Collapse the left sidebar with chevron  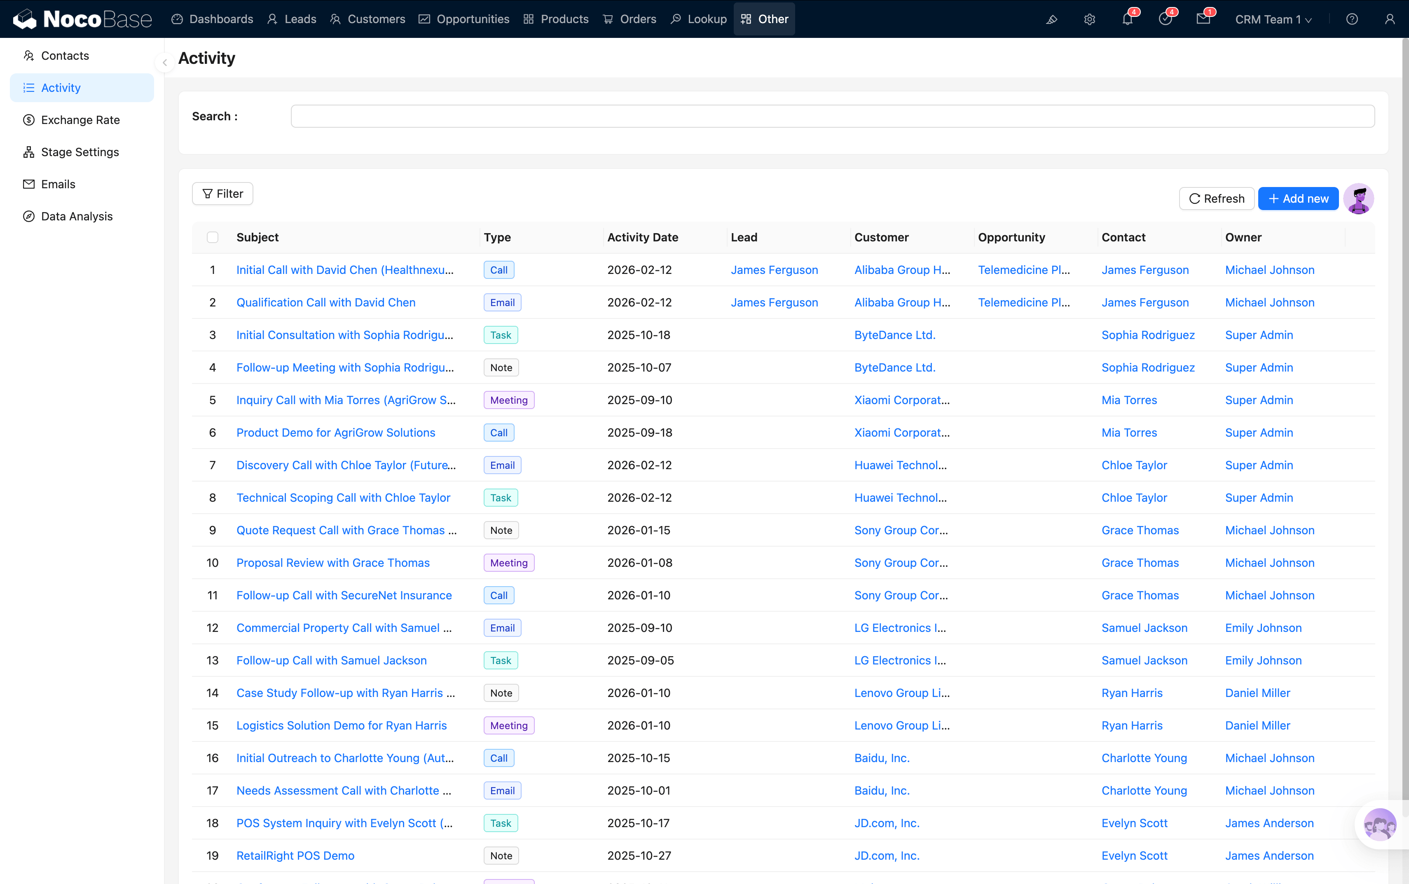pos(165,63)
